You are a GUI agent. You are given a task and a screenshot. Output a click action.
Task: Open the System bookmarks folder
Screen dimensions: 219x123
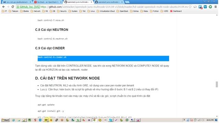click(x=73, y=11)
